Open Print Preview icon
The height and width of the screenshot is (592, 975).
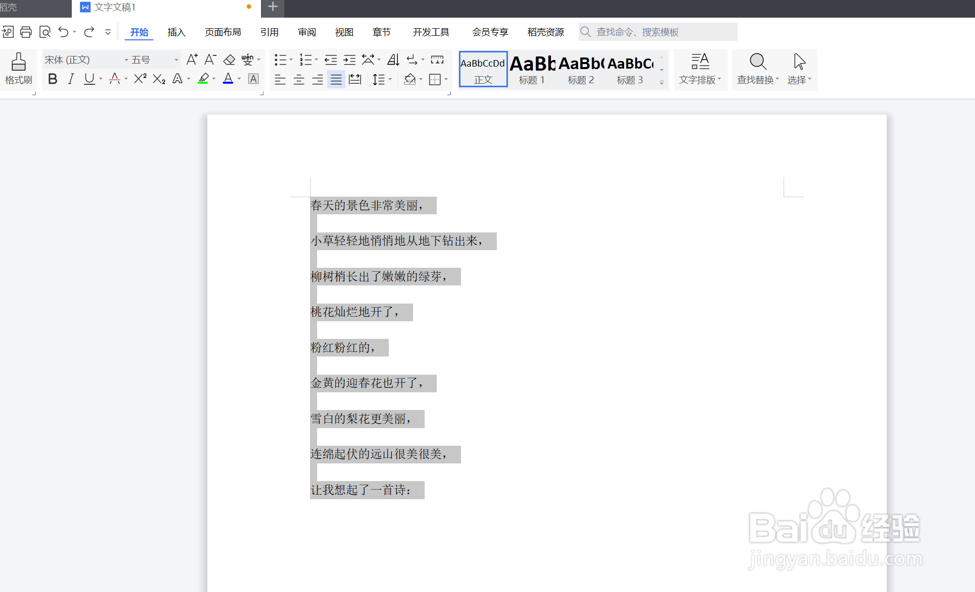coord(45,32)
